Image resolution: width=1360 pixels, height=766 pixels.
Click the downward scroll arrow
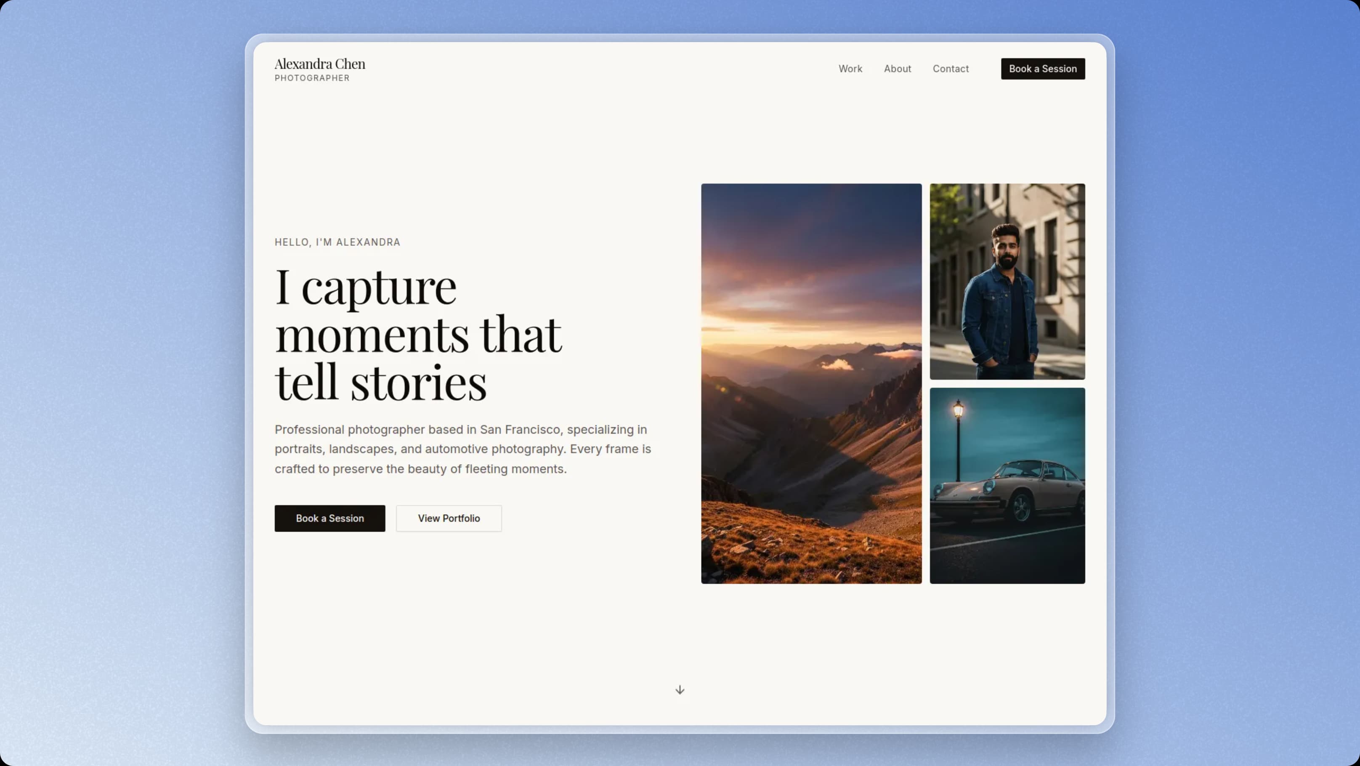(680, 689)
